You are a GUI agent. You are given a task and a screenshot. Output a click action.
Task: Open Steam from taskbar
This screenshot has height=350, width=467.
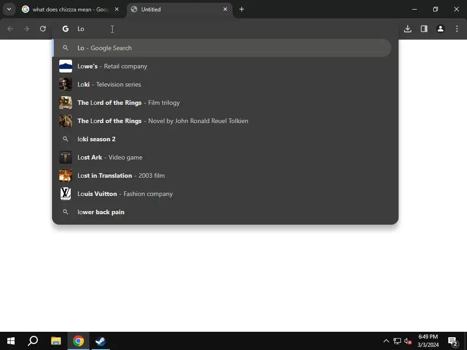click(100, 341)
